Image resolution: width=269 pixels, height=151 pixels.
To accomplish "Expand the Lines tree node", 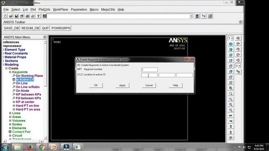I will click(x=10, y=113).
